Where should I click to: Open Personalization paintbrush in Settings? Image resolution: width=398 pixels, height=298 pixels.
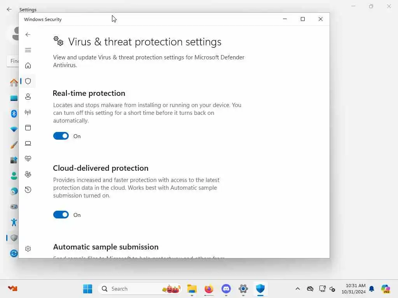pyautogui.click(x=14, y=145)
